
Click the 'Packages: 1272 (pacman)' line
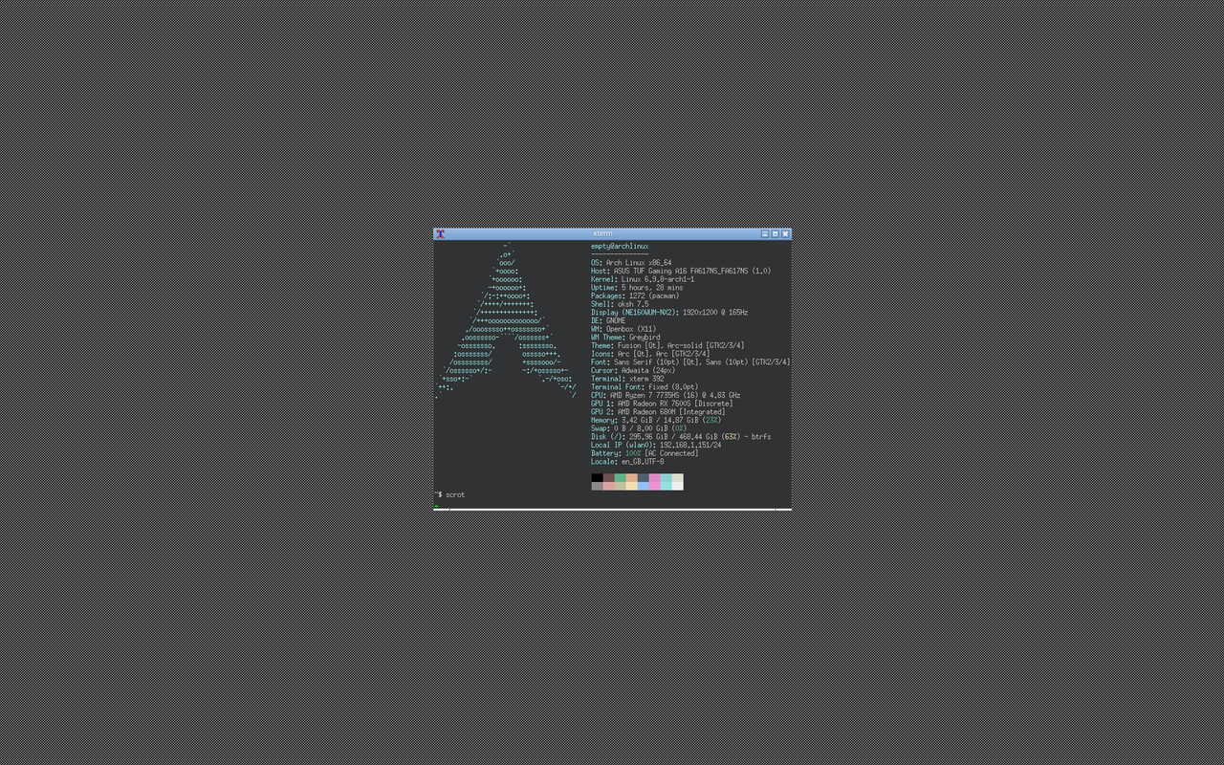coord(635,295)
